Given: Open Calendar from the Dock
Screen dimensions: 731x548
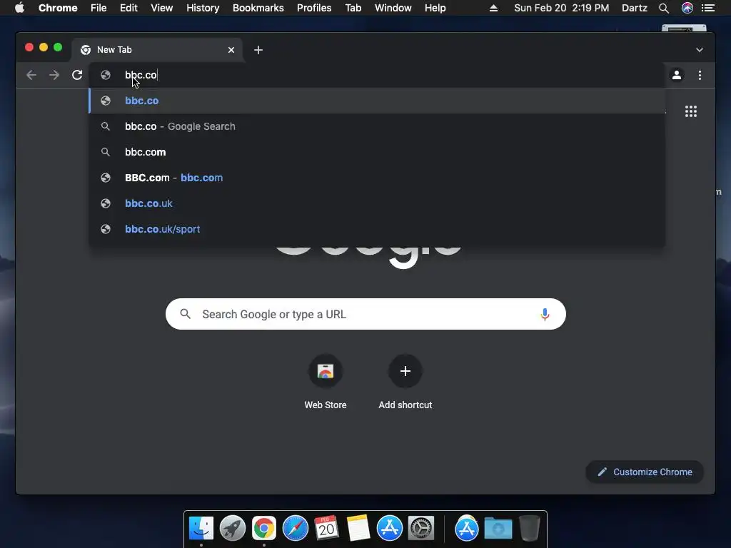Looking at the screenshot, I should (x=326, y=529).
